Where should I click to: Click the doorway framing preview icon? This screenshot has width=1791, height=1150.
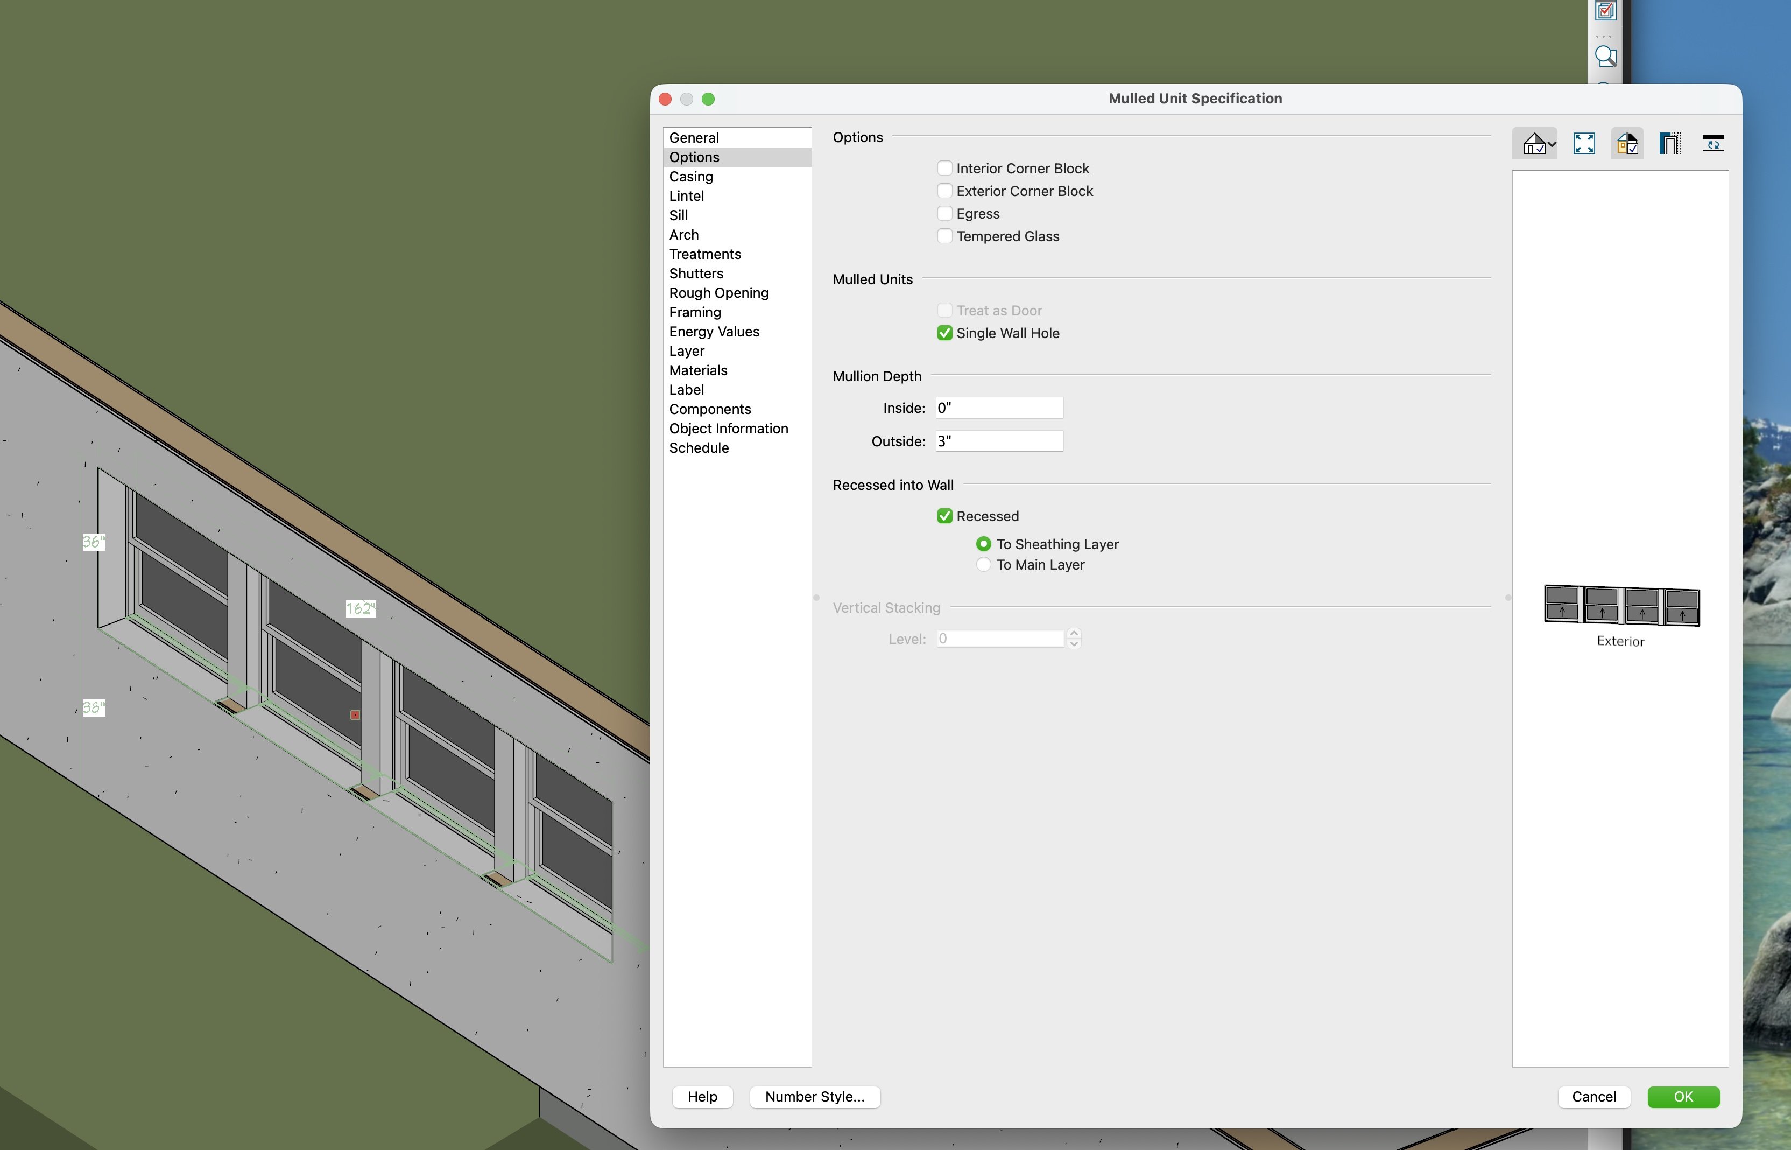[1669, 143]
